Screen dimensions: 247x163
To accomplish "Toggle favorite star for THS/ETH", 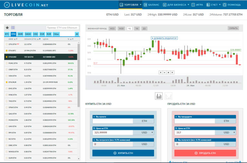I will click(7, 101).
